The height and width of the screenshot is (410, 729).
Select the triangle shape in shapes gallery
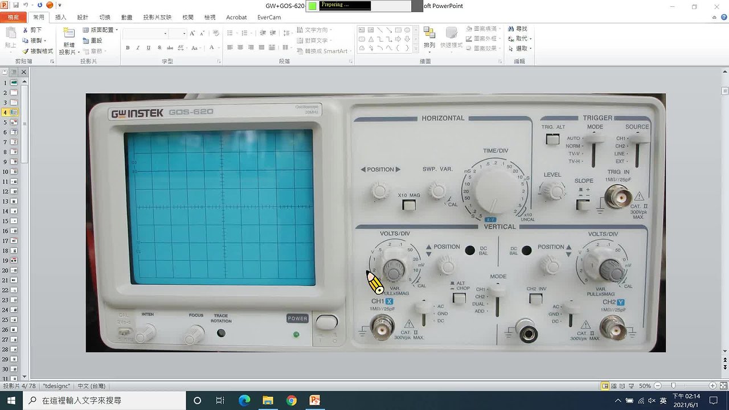tap(371, 39)
